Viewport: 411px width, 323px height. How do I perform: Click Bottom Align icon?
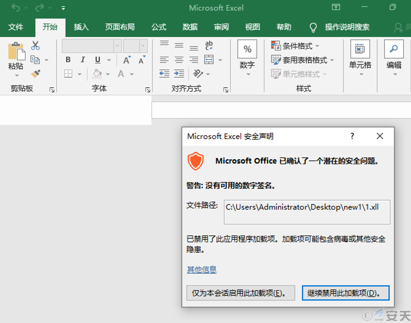coord(193,48)
